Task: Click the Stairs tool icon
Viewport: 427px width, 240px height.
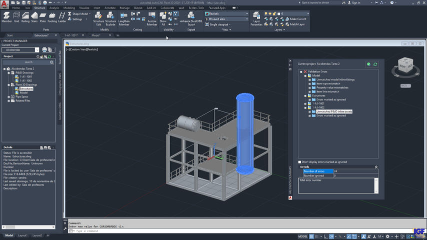Action: coord(34,16)
